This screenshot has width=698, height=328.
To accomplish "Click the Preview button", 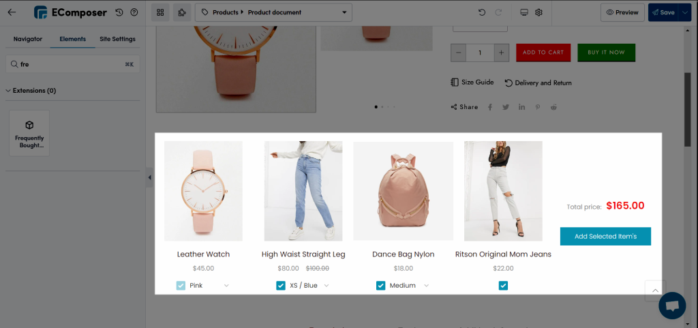I will [622, 12].
